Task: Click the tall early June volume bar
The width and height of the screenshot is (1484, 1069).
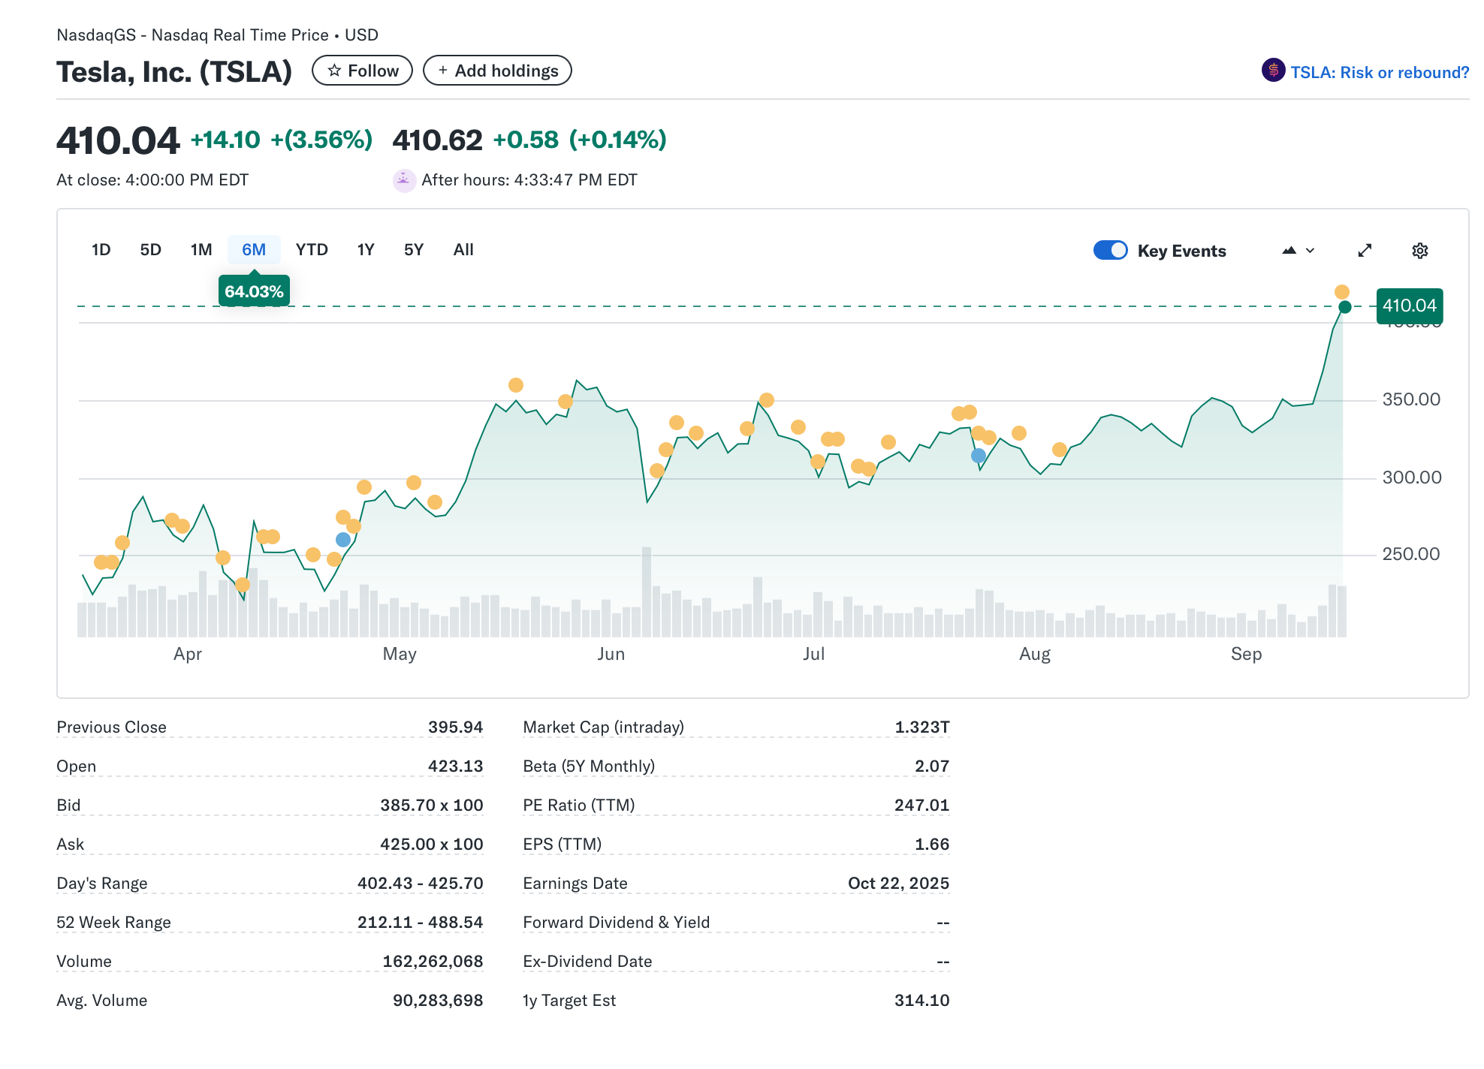Action: click(647, 592)
